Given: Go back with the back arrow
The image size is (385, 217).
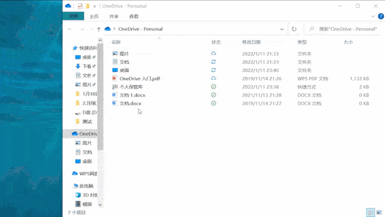Looking at the screenshot, I should pyautogui.click(x=70, y=29).
